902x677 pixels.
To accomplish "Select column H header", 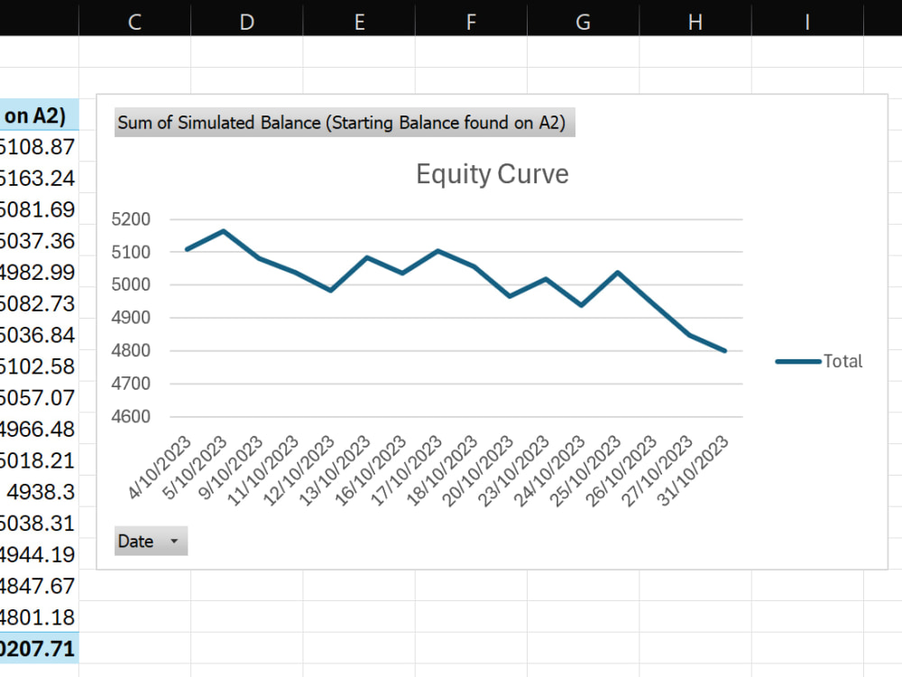I will [695, 22].
